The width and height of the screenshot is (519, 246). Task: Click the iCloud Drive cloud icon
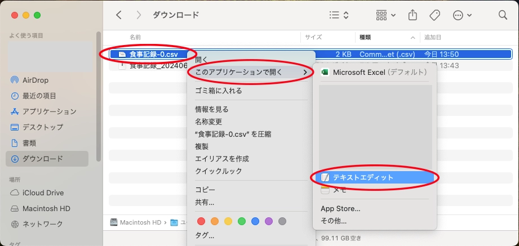15,193
